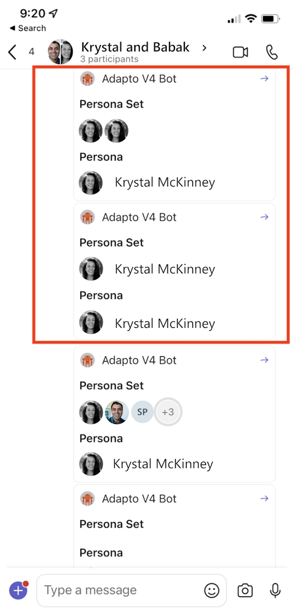
Task: Tap the microphone to record audio
Action: 275,590
